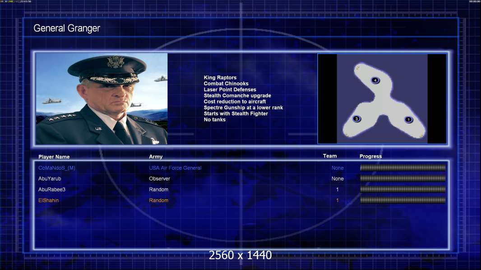Screen dimensions: 481x270
Task: Select the No tanks line
Action: click(x=214, y=120)
